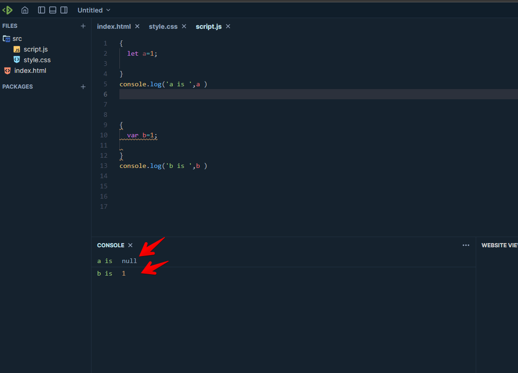Toggle the right panel layout icon
The height and width of the screenshot is (373, 518).
[x=64, y=9]
